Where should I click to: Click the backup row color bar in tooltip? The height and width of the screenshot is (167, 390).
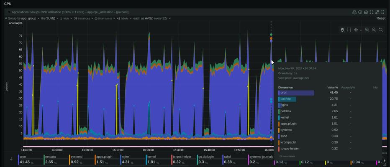287,99
